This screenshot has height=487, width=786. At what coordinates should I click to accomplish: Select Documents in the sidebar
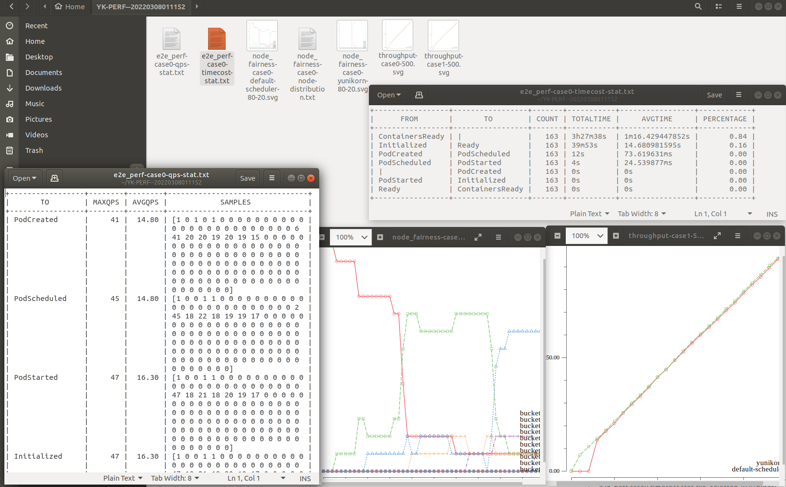(x=43, y=73)
